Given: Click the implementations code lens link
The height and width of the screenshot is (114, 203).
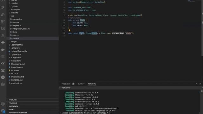Looking at the screenshot, I should pos(75,18).
